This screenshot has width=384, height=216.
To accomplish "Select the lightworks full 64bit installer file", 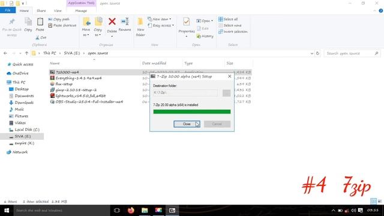I will [x=80, y=96].
